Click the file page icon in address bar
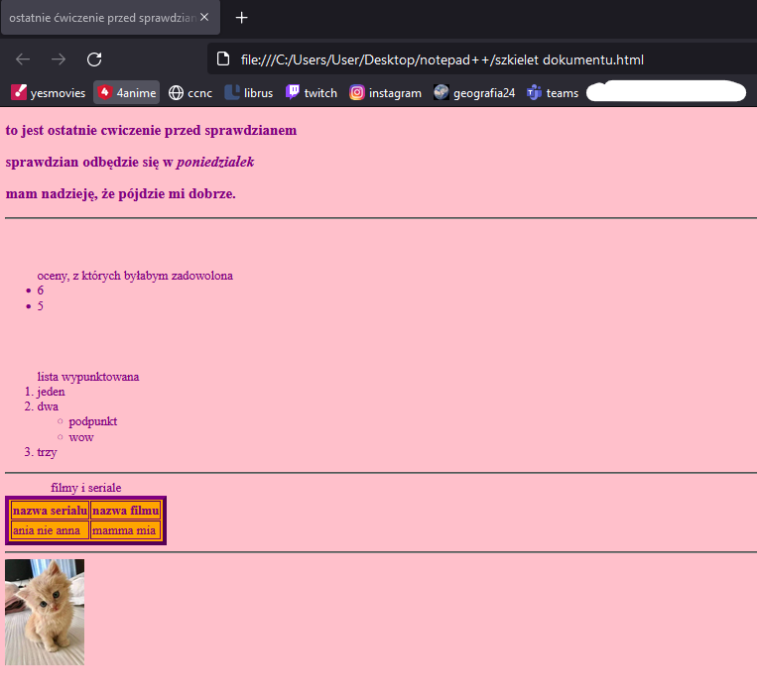Viewport: 757px width, 694px height. click(223, 59)
